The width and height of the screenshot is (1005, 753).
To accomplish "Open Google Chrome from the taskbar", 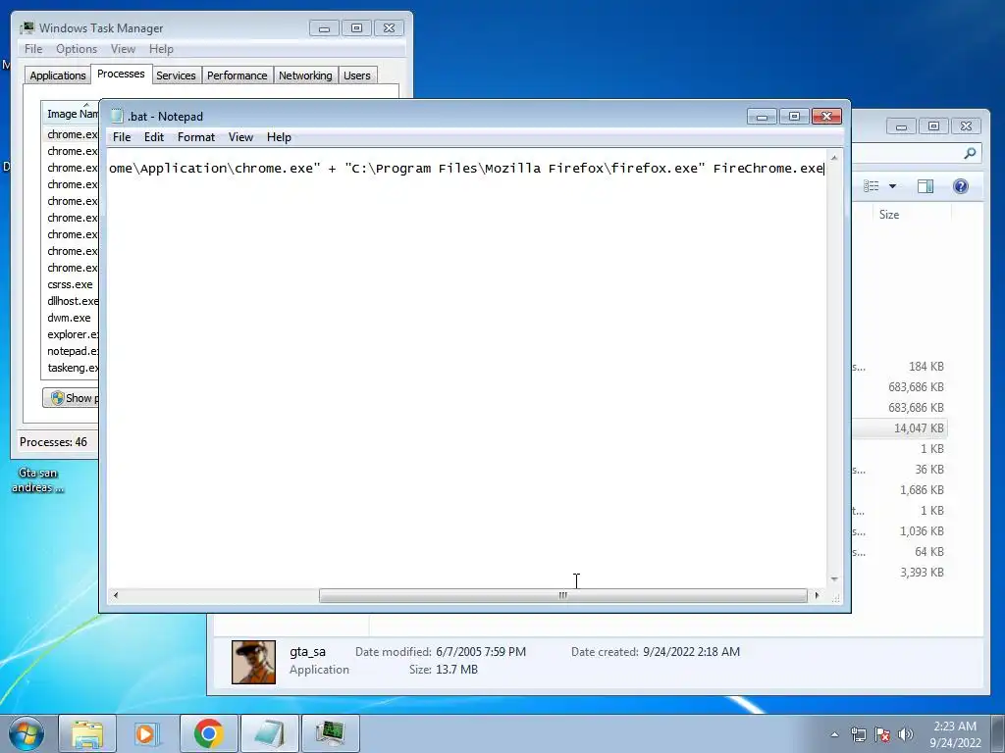I will coord(208,733).
